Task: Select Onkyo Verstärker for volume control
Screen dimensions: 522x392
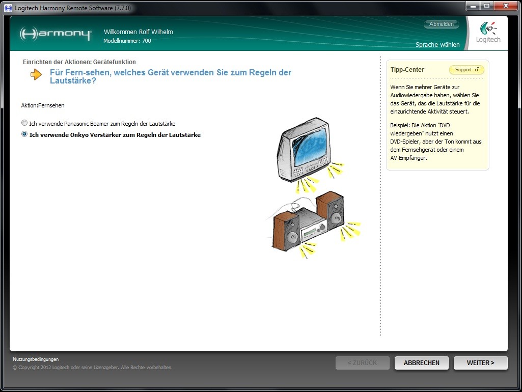Action: 24,134
